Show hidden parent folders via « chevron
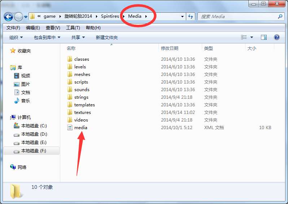 point(39,16)
